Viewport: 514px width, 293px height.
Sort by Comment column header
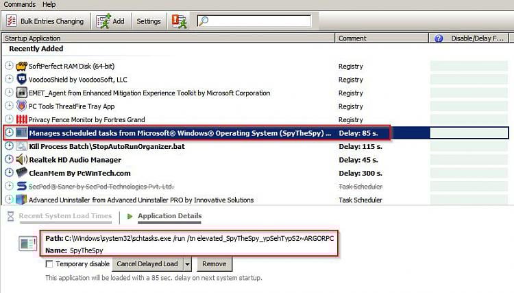point(382,38)
